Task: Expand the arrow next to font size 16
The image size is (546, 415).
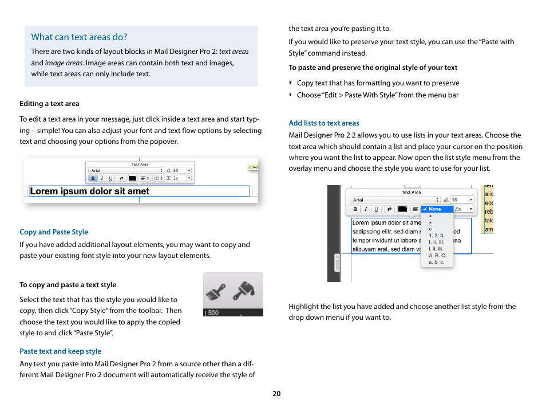Action: [471, 200]
